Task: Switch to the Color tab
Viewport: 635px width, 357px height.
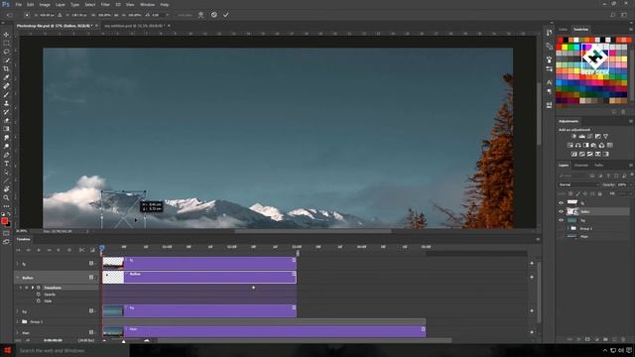Action: click(563, 29)
